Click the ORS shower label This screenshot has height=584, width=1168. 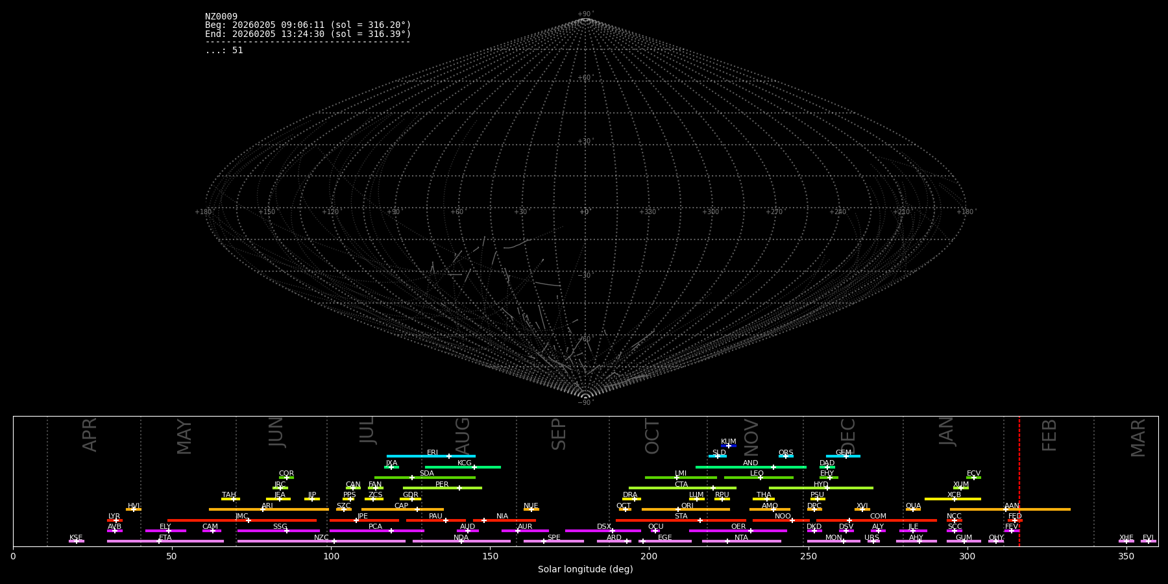[786, 453]
